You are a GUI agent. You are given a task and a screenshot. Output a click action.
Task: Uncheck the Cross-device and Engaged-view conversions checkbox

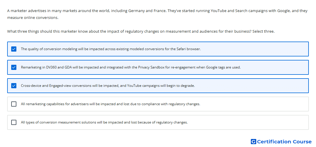click(14, 86)
